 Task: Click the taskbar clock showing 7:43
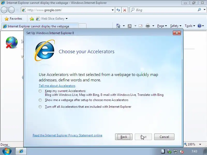194,151
